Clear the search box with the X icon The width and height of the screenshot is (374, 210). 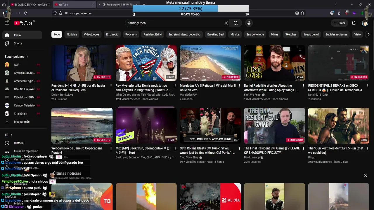click(x=226, y=23)
